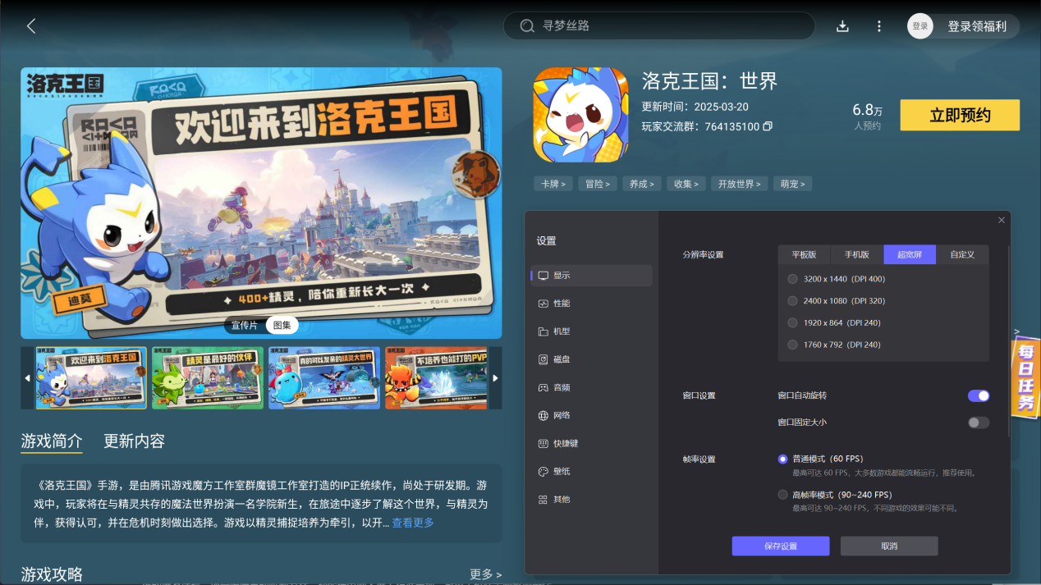Expand 游戏攻略 with 更多 link

pos(484,574)
